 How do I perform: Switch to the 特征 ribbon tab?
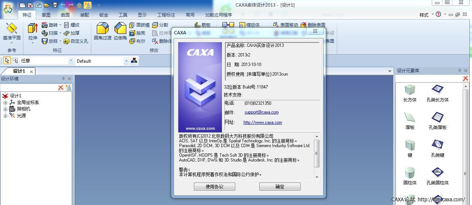27,15
